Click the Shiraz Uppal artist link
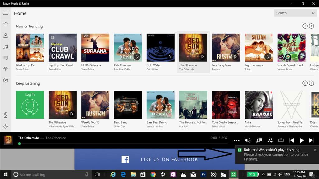 tap(218, 126)
